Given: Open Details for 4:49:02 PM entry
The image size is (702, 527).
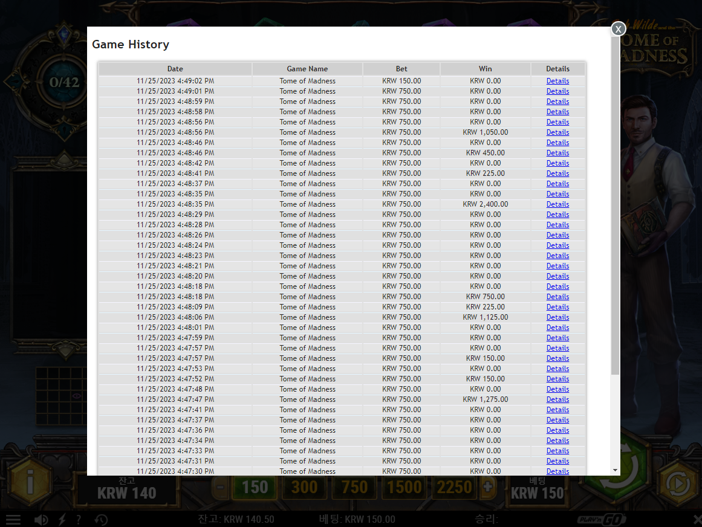Looking at the screenshot, I should (557, 81).
